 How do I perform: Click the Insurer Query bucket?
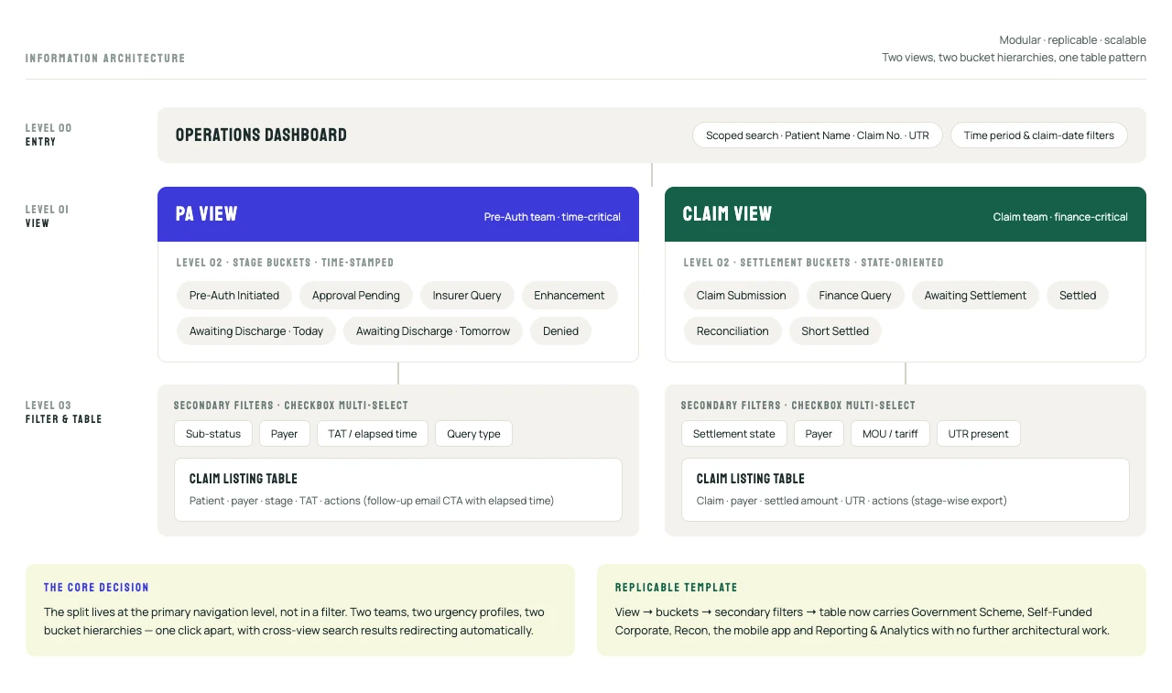coord(467,296)
